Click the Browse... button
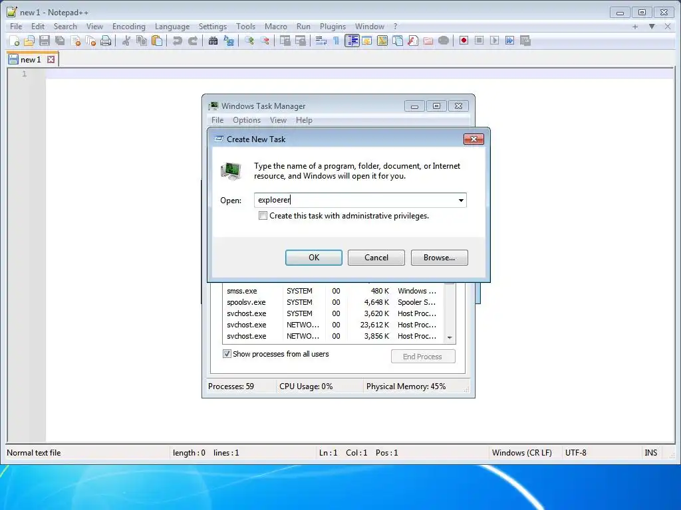Image resolution: width=681 pixels, height=510 pixels. pyautogui.click(x=439, y=258)
